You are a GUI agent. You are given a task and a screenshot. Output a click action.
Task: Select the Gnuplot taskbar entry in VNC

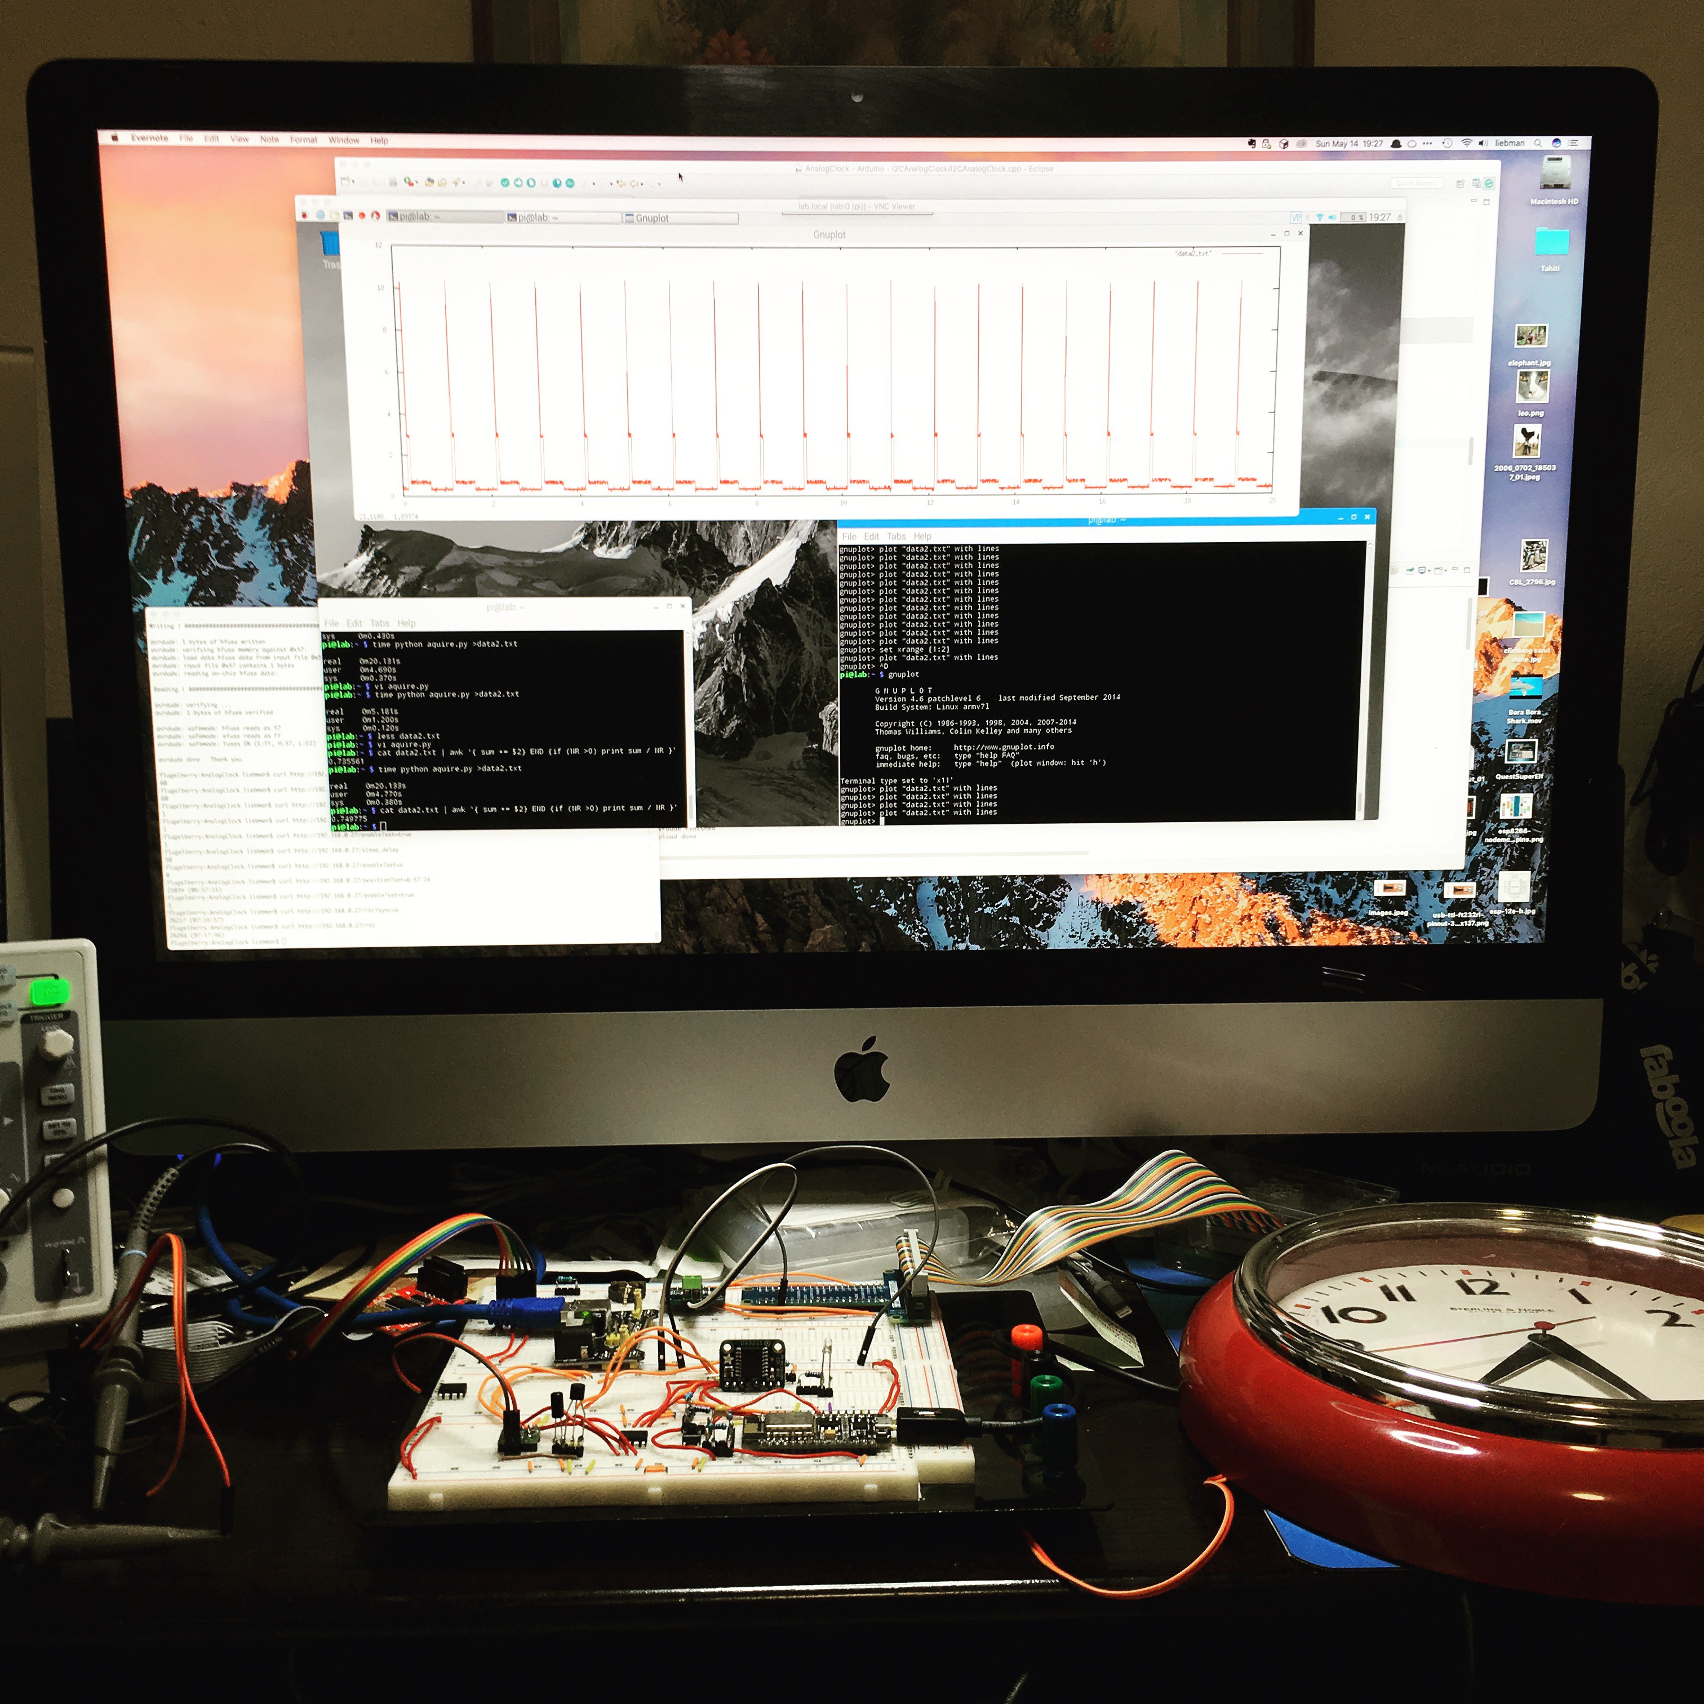point(681,218)
